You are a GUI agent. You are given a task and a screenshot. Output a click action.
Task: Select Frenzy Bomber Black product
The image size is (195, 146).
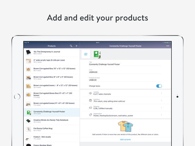pos(52,144)
